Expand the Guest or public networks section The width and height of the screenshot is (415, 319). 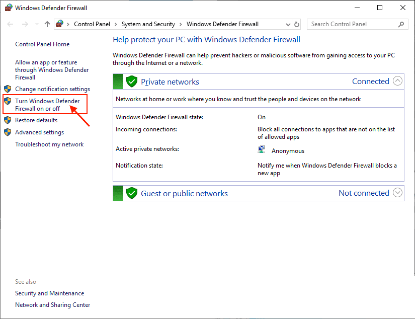pyautogui.click(x=397, y=193)
